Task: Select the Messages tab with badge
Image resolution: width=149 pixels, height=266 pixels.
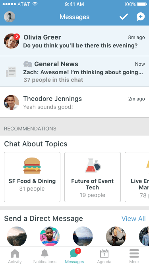Action: click(74, 256)
